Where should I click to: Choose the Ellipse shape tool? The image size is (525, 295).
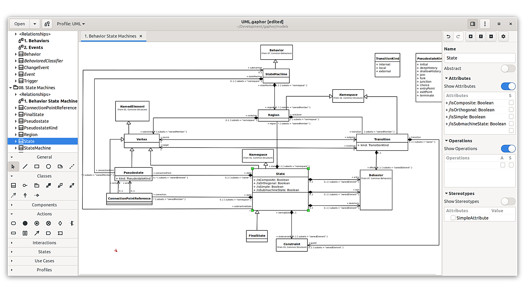[x=49, y=167]
